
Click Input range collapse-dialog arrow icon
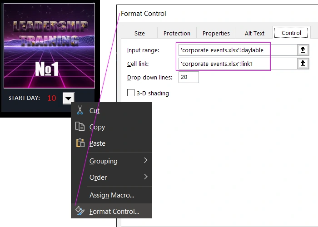pyautogui.click(x=303, y=50)
